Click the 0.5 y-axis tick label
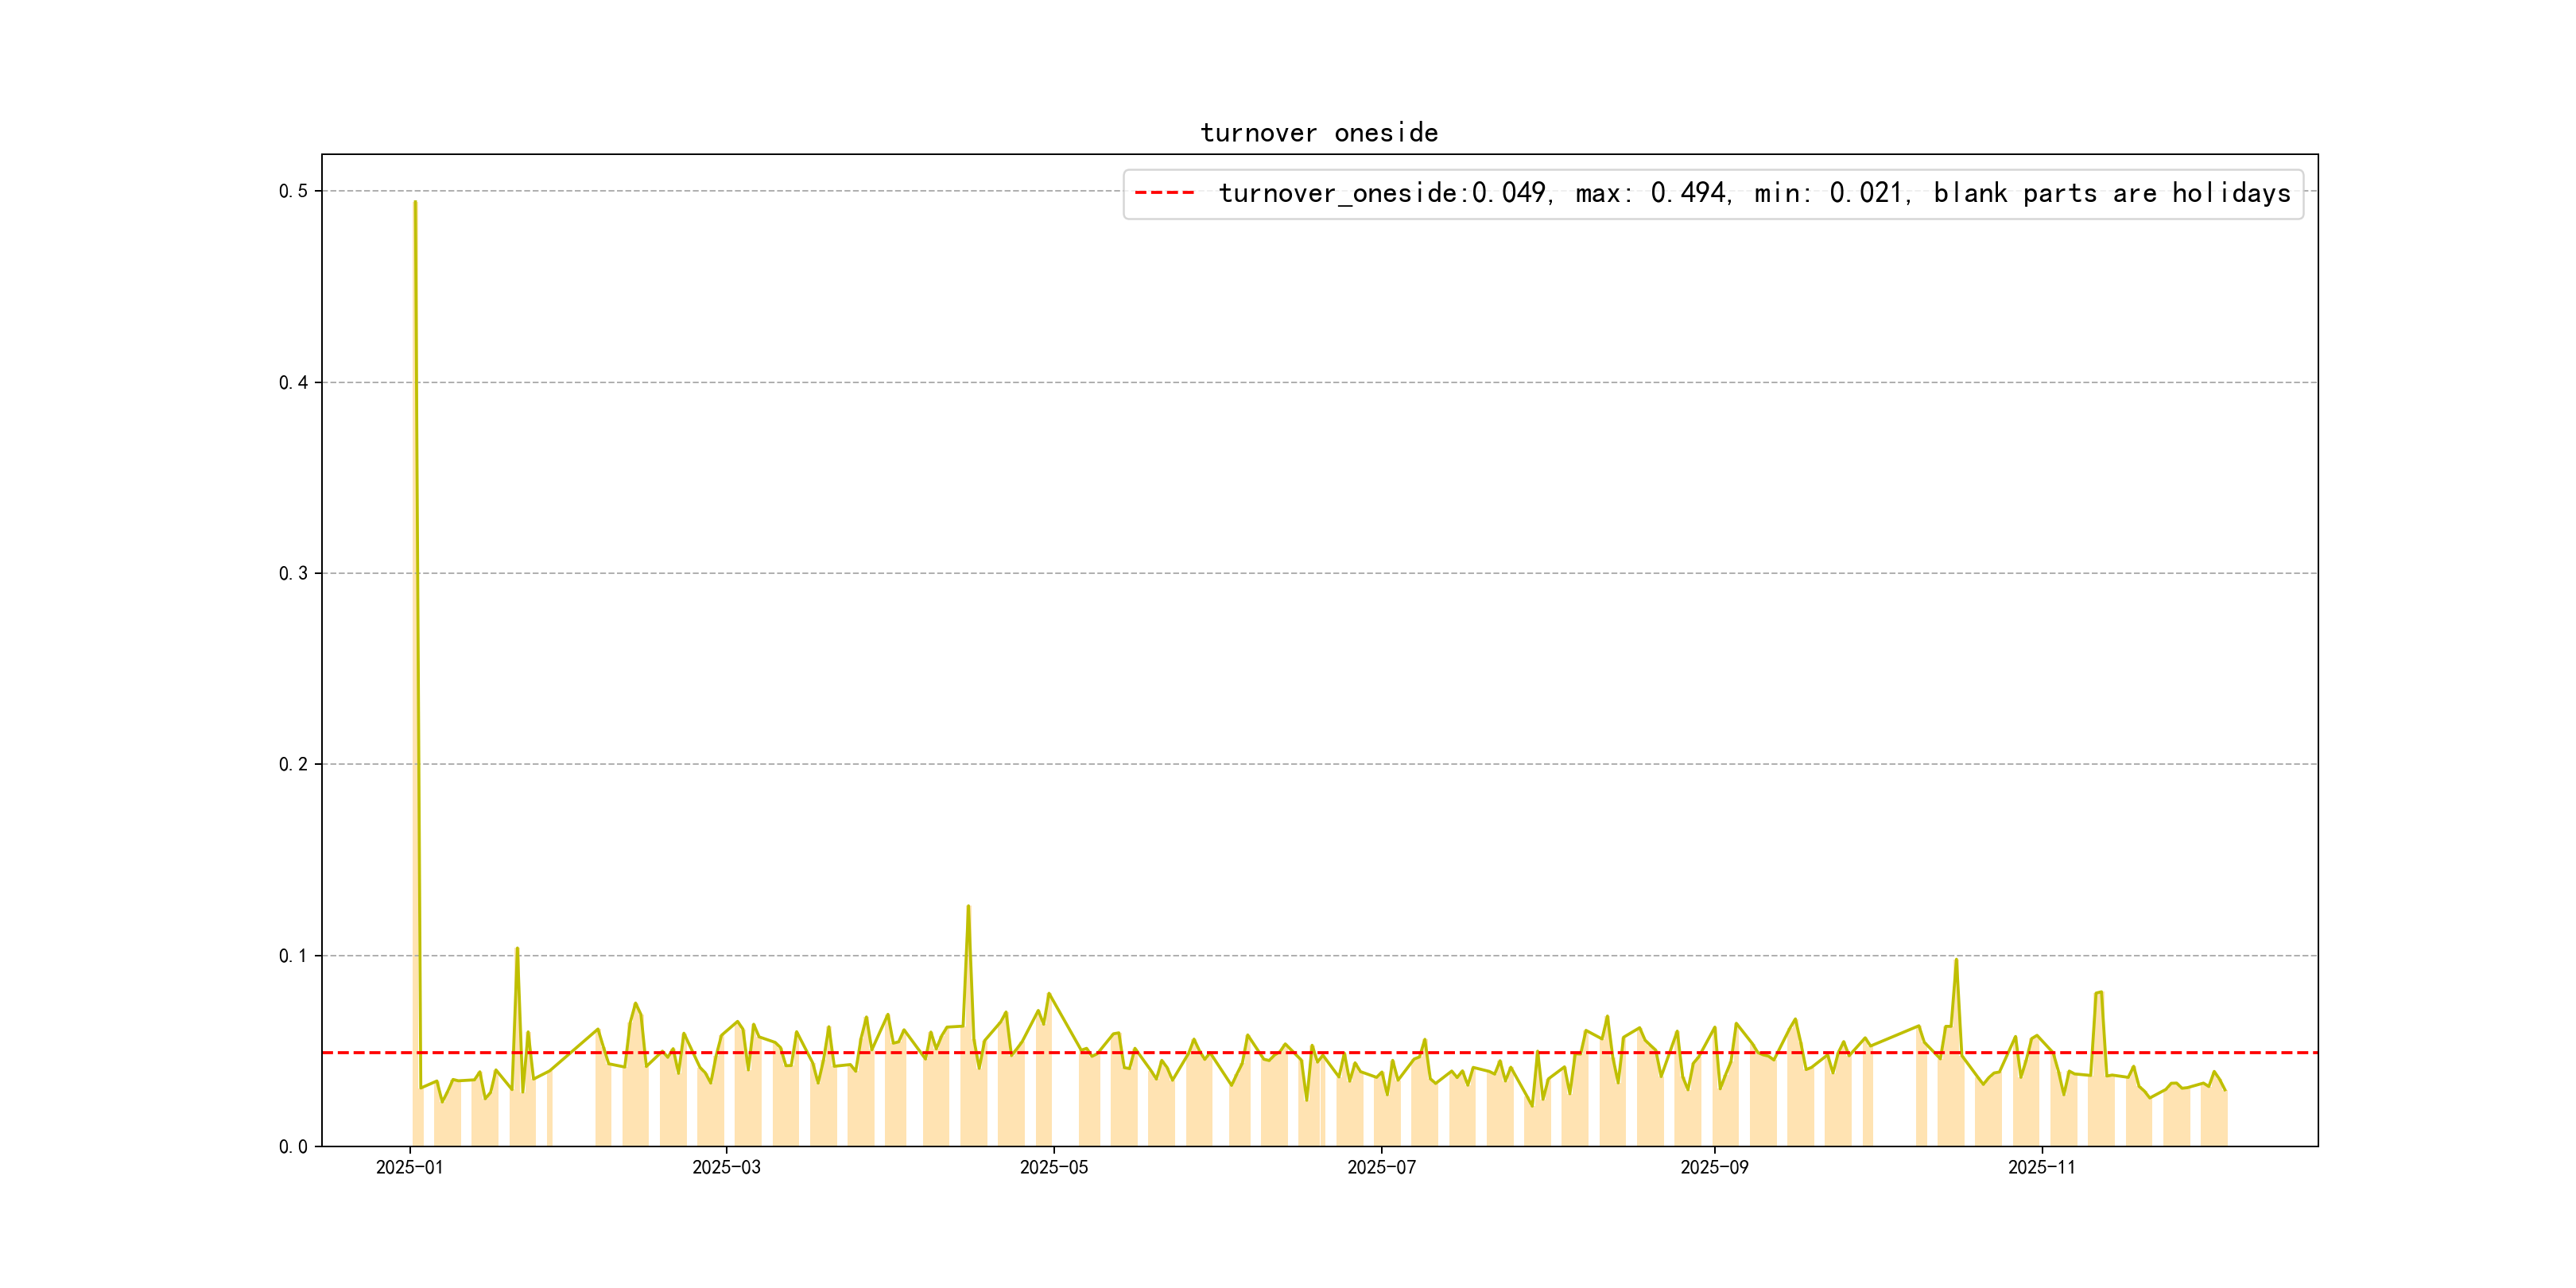The image size is (2576, 1288). (x=293, y=191)
